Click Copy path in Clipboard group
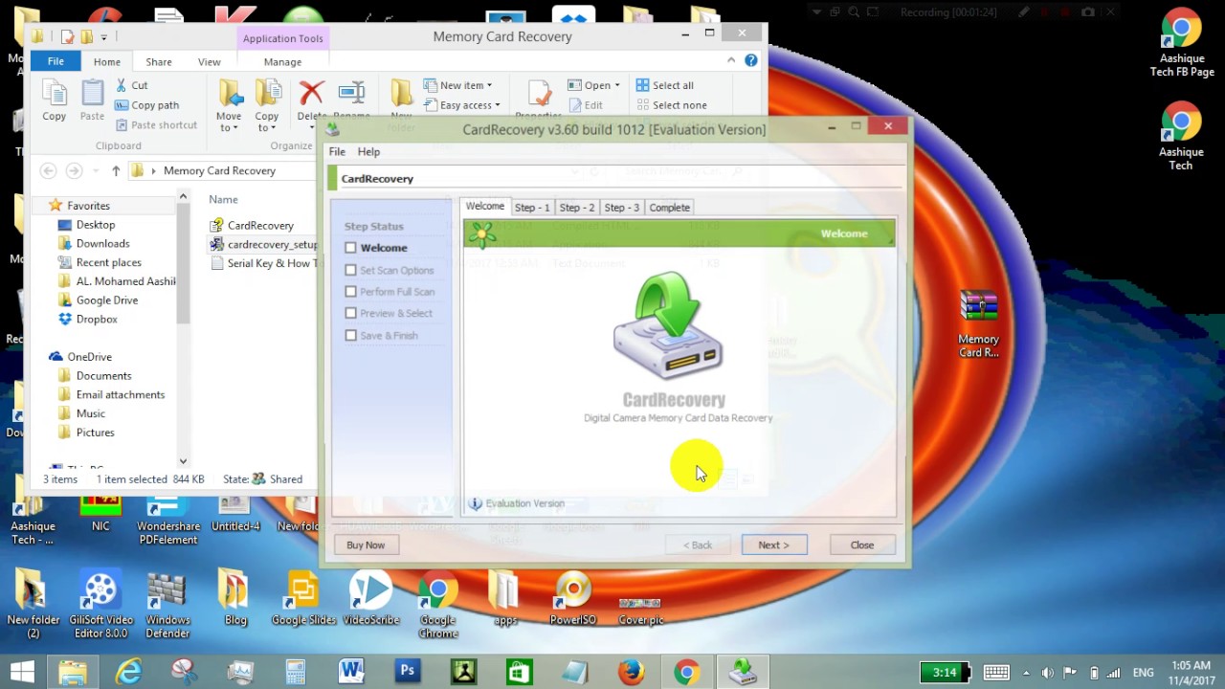This screenshot has height=689, width=1225. click(x=146, y=105)
